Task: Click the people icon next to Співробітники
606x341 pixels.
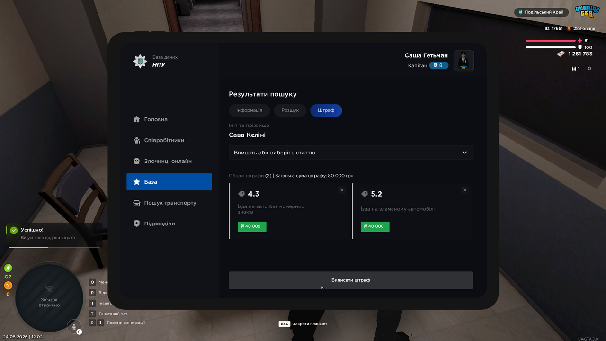Action: tap(137, 140)
